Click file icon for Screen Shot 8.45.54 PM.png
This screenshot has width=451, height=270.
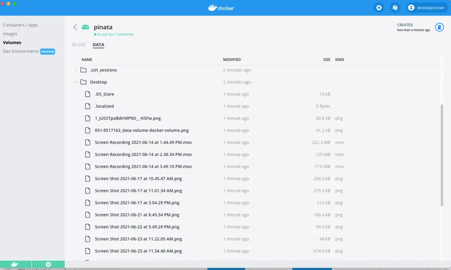click(x=88, y=215)
